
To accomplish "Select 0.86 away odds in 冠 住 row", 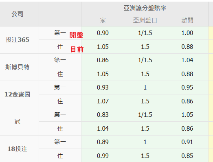I will [187, 129].
